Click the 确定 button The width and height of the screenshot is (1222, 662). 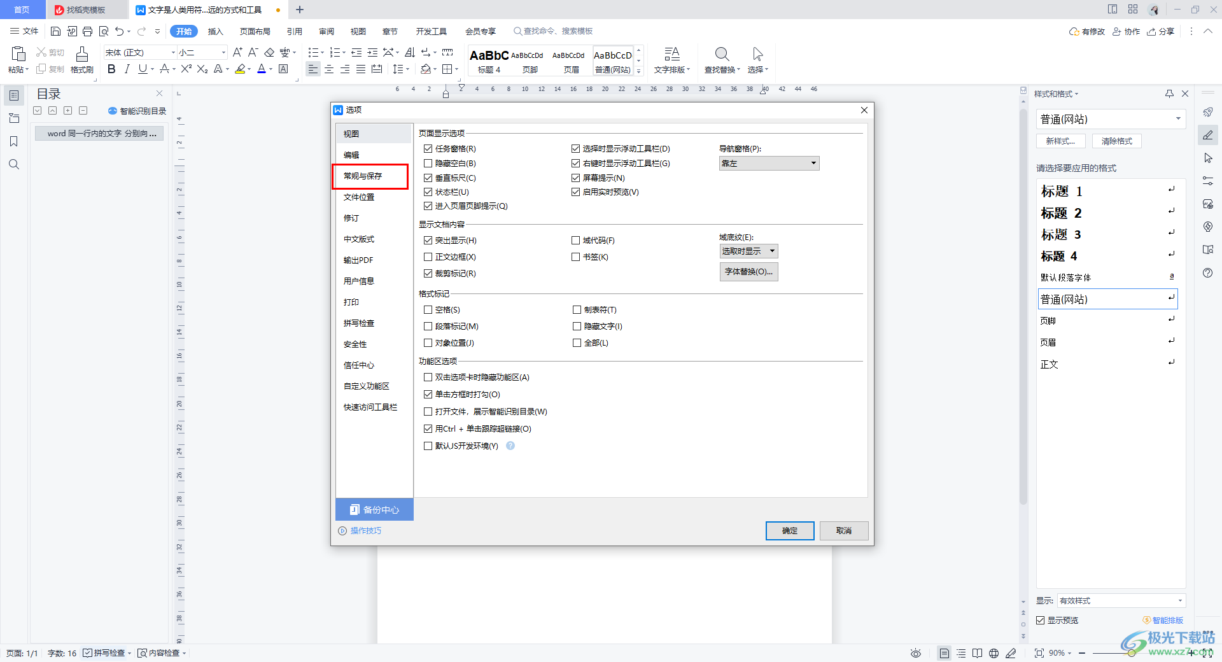point(790,530)
